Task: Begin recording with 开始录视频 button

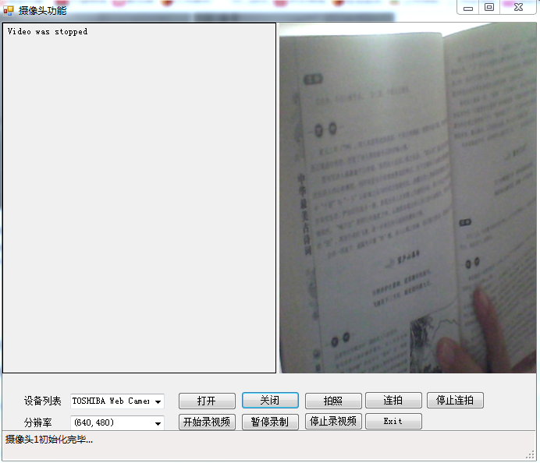Action: tap(207, 422)
